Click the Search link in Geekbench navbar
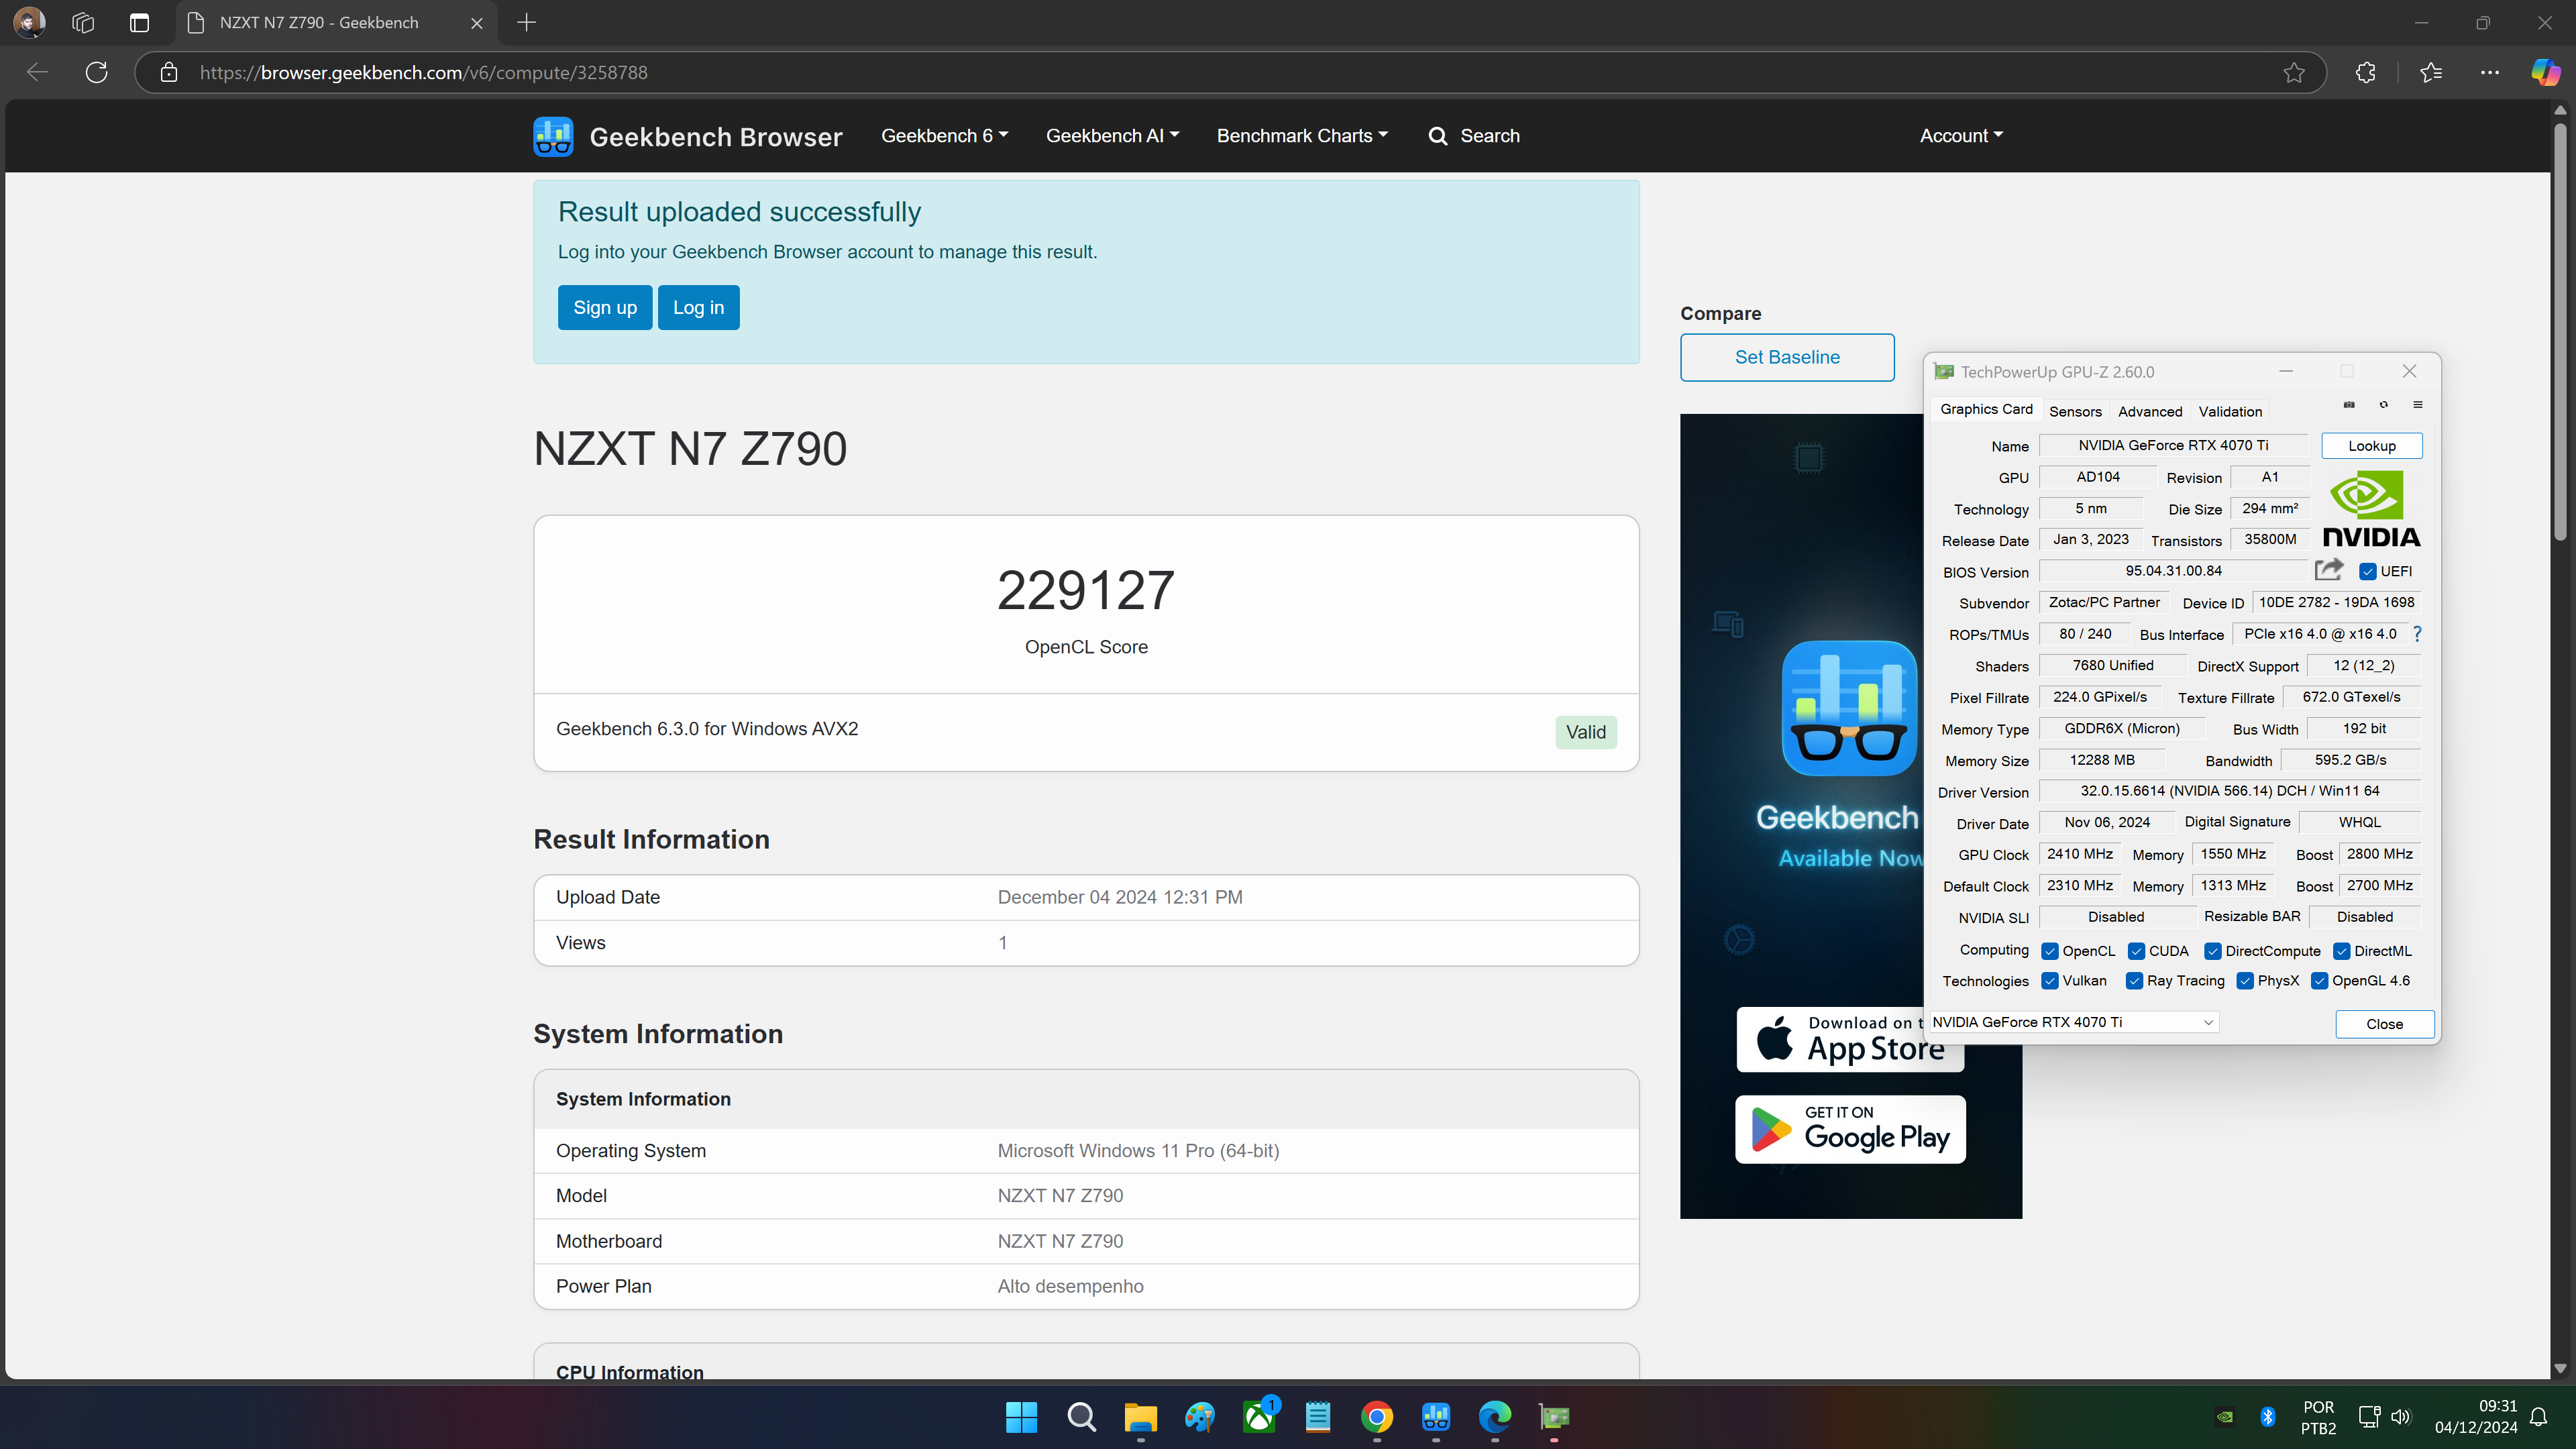The image size is (2576, 1449). (x=1475, y=136)
